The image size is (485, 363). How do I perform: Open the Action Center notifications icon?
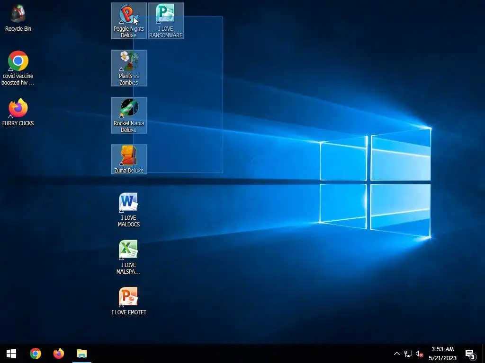[470, 354]
